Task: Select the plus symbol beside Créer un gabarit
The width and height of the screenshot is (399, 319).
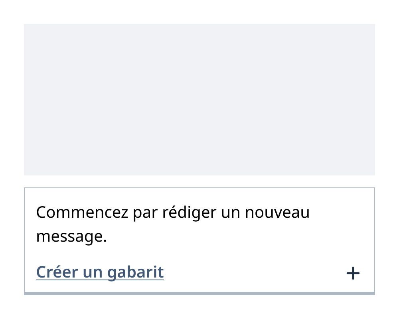Action: coord(353,273)
